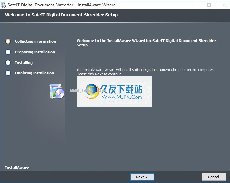Click the InstallAware brand text

[17, 168]
